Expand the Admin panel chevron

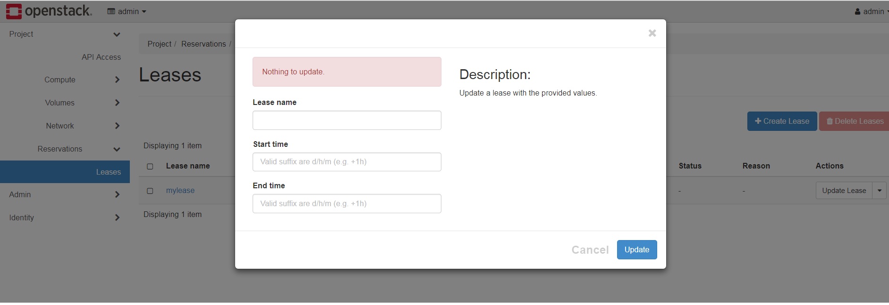pyautogui.click(x=117, y=194)
